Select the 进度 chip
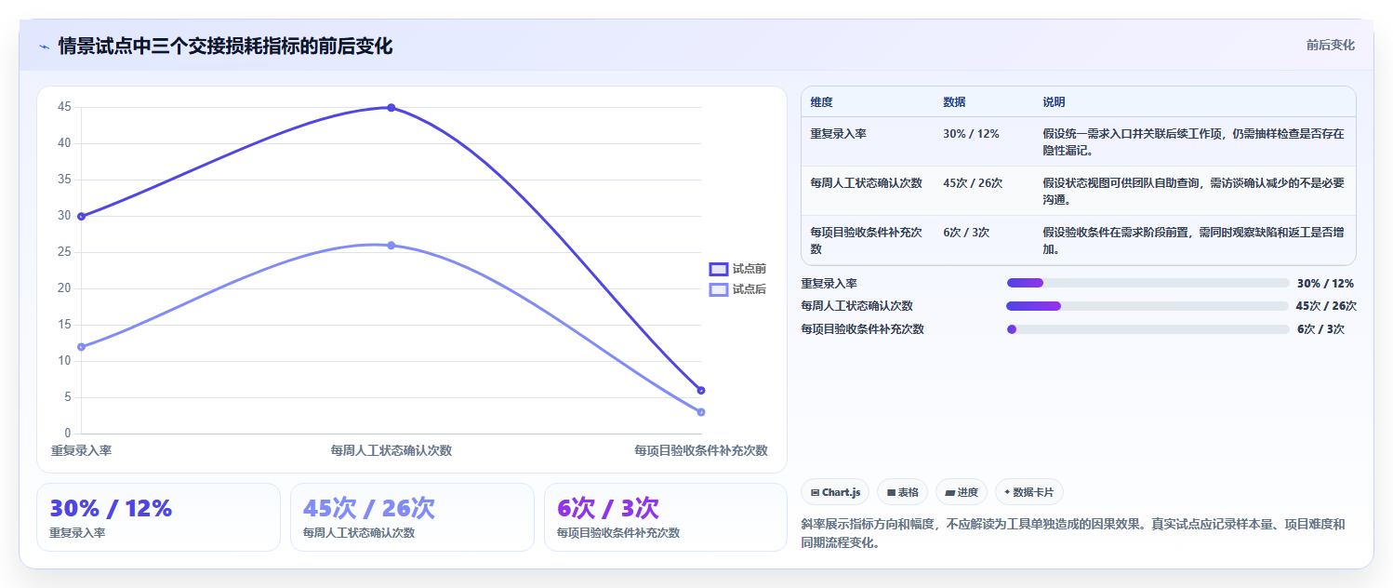 pyautogui.click(x=962, y=492)
